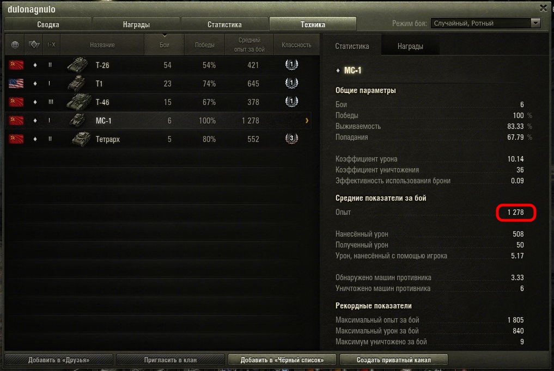The height and width of the screenshot is (371, 554).
Task: Click the T-46 tank icon
Action: click(x=79, y=102)
